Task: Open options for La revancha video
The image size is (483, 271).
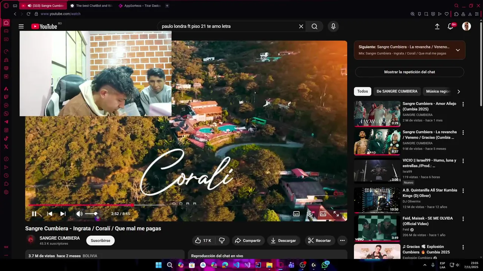Action: 463,132
